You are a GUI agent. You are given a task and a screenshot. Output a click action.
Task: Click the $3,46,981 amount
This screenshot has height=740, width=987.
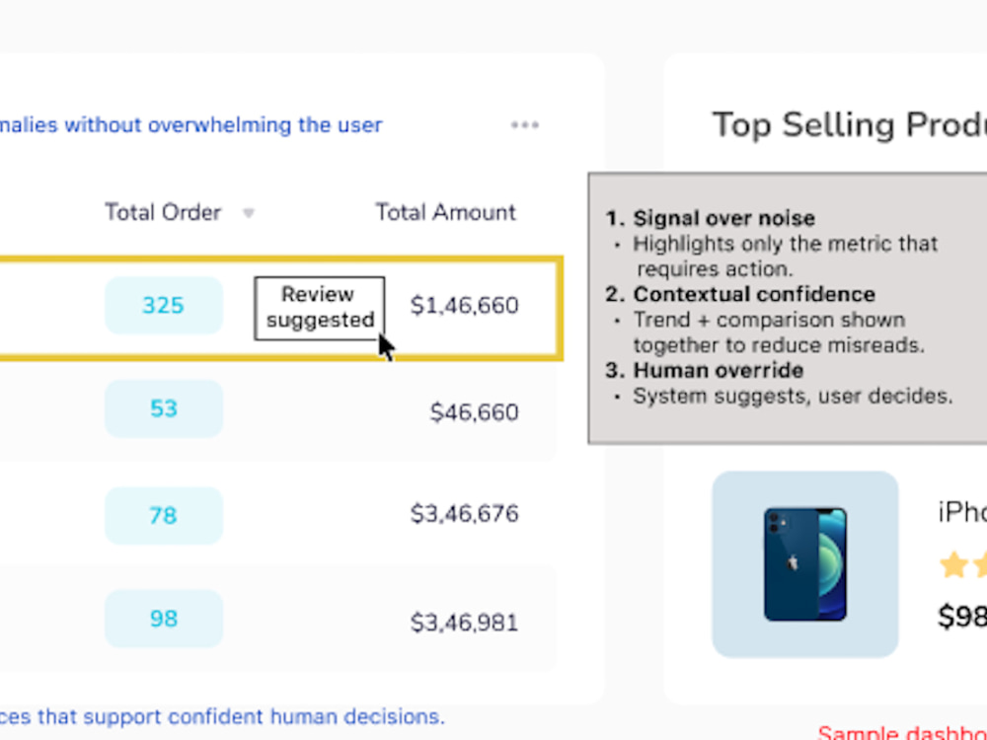(465, 623)
